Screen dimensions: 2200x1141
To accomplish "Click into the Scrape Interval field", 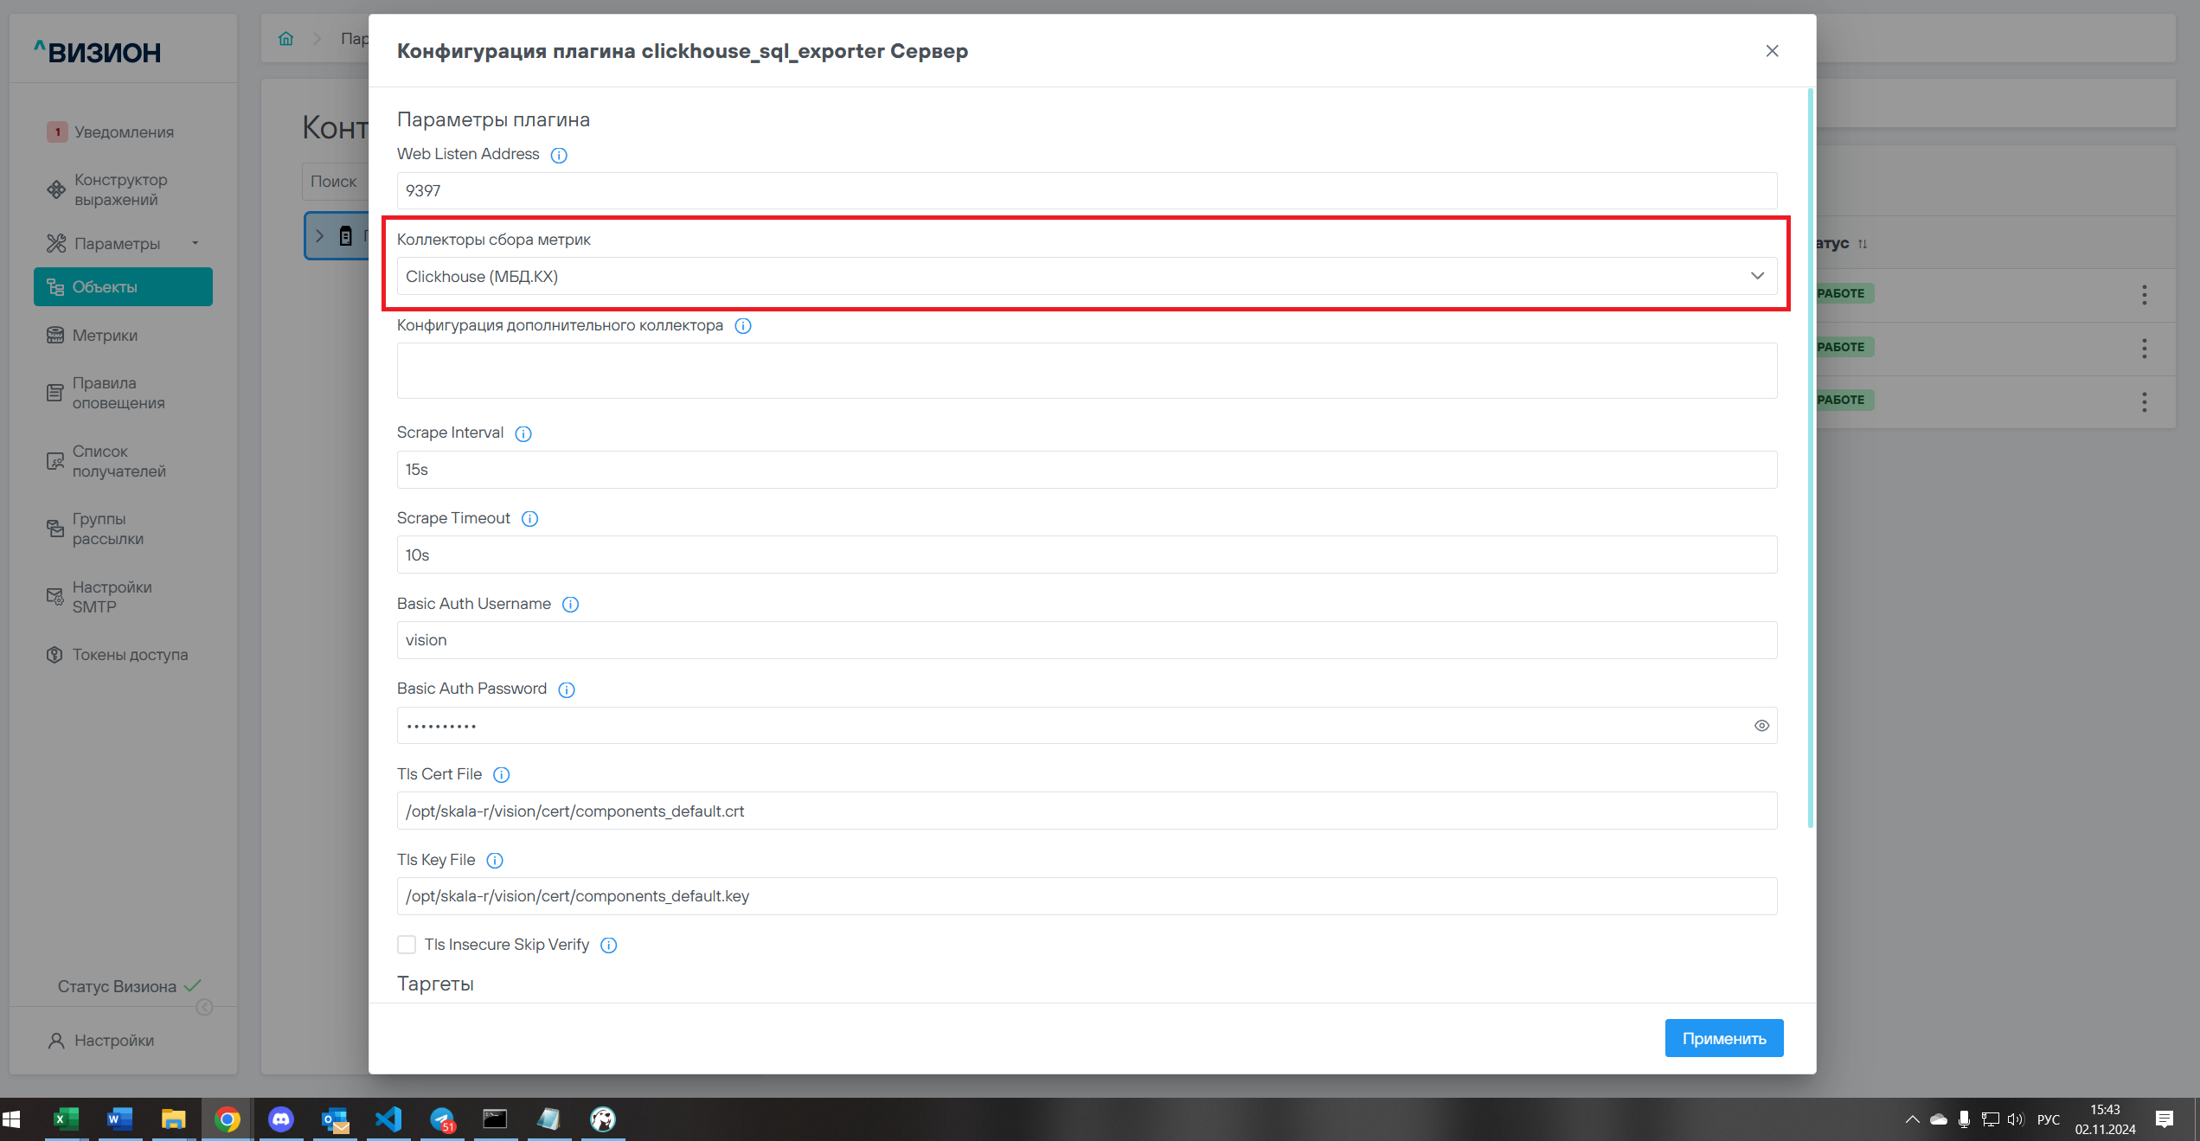I will [1087, 470].
